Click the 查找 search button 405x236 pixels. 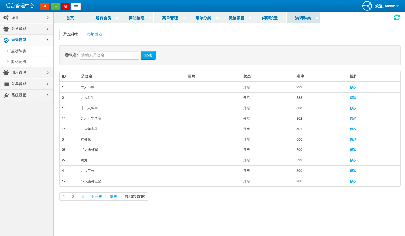tap(148, 55)
